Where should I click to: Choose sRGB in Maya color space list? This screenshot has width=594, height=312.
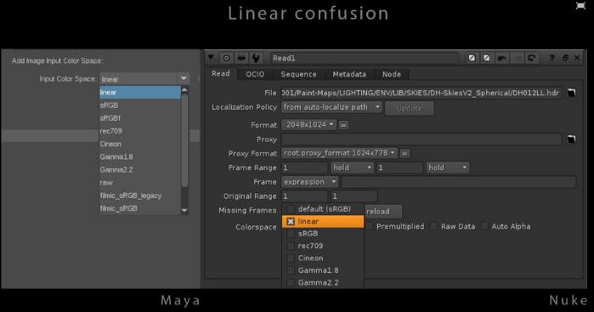(x=139, y=105)
